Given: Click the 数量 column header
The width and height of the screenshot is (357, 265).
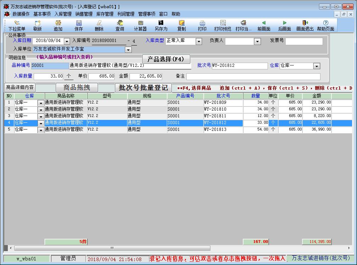Looking at the screenshot, I should pos(256,96).
